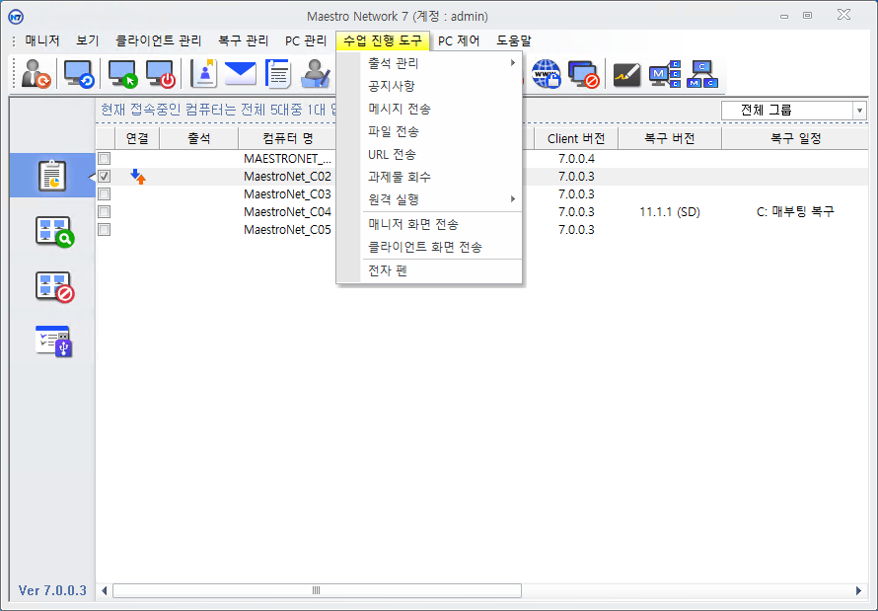Screen dimensions: 878x611
Task: Choose 파일 전송 from the menu
Action: click(x=393, y=131)
